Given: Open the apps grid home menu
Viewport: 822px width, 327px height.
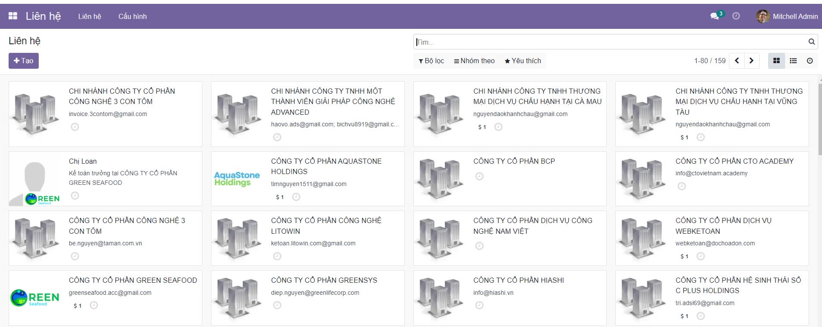Looking at the screenshot, I should pos(13,16).
